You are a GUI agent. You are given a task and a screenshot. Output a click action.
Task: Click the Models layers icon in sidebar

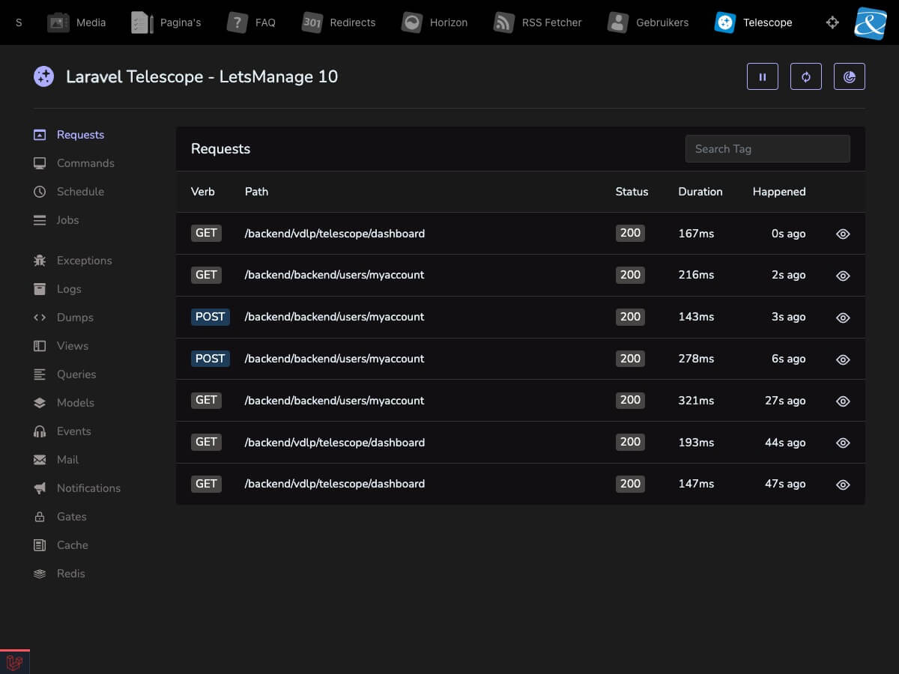click(40, 403)
